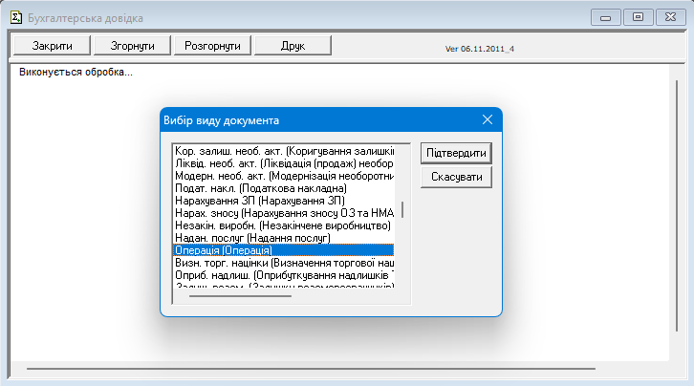Choose Незакін. виробн. (Незакінчене виробництво)
Viewport: 694px width, 386px height.
(x=283, y=225)
